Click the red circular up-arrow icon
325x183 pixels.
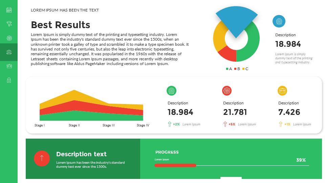42,158
